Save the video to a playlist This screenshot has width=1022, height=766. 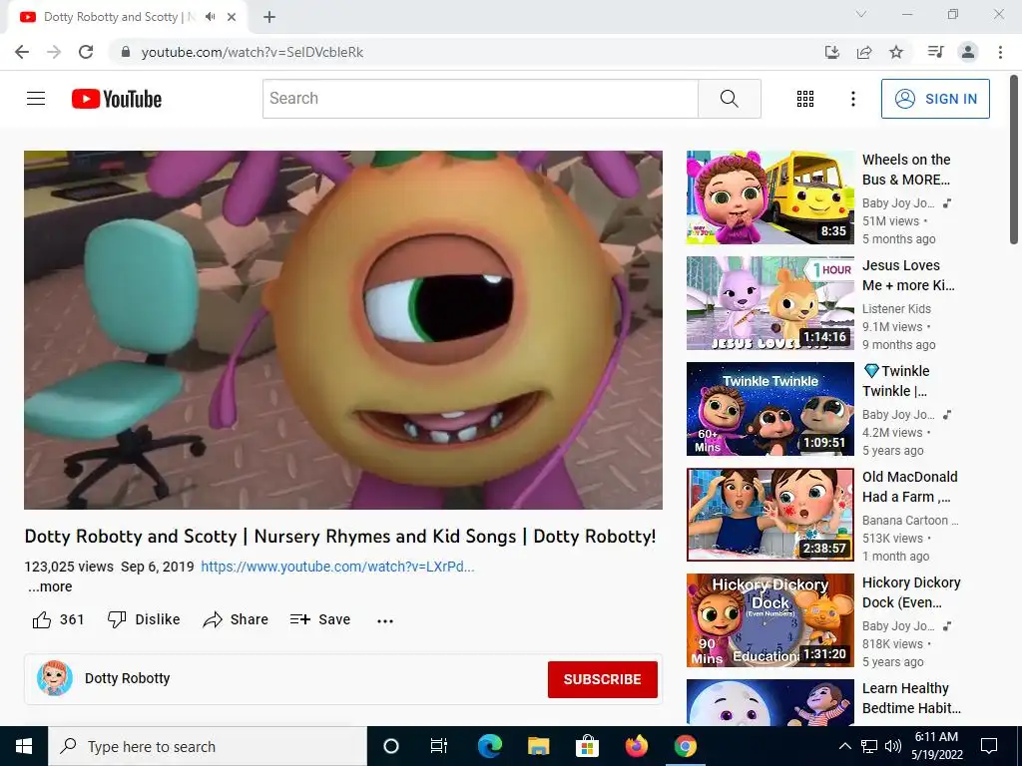[x=320, y=619]
